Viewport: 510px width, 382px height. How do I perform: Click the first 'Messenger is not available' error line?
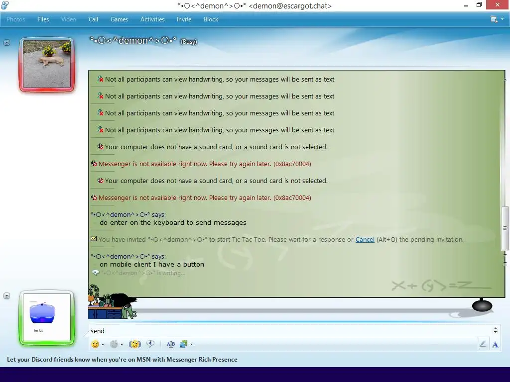click(x=205, y=164)
